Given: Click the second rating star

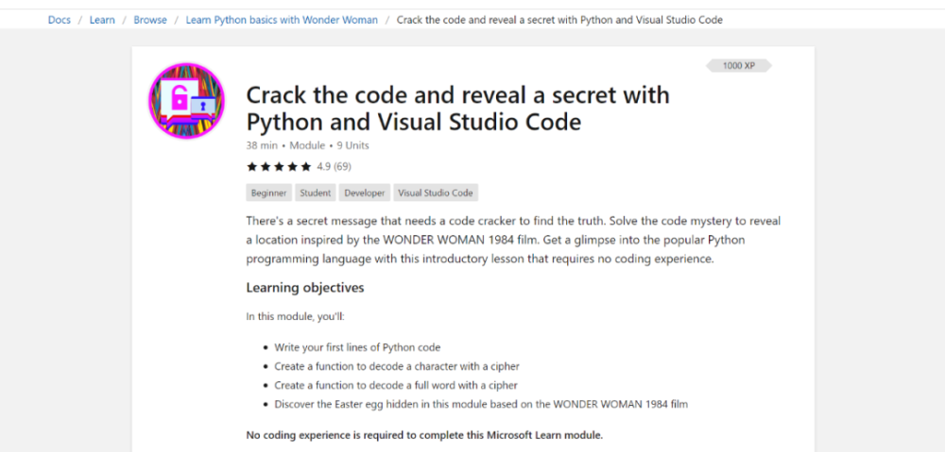Looking at the screenshot, I should point(265,167).
